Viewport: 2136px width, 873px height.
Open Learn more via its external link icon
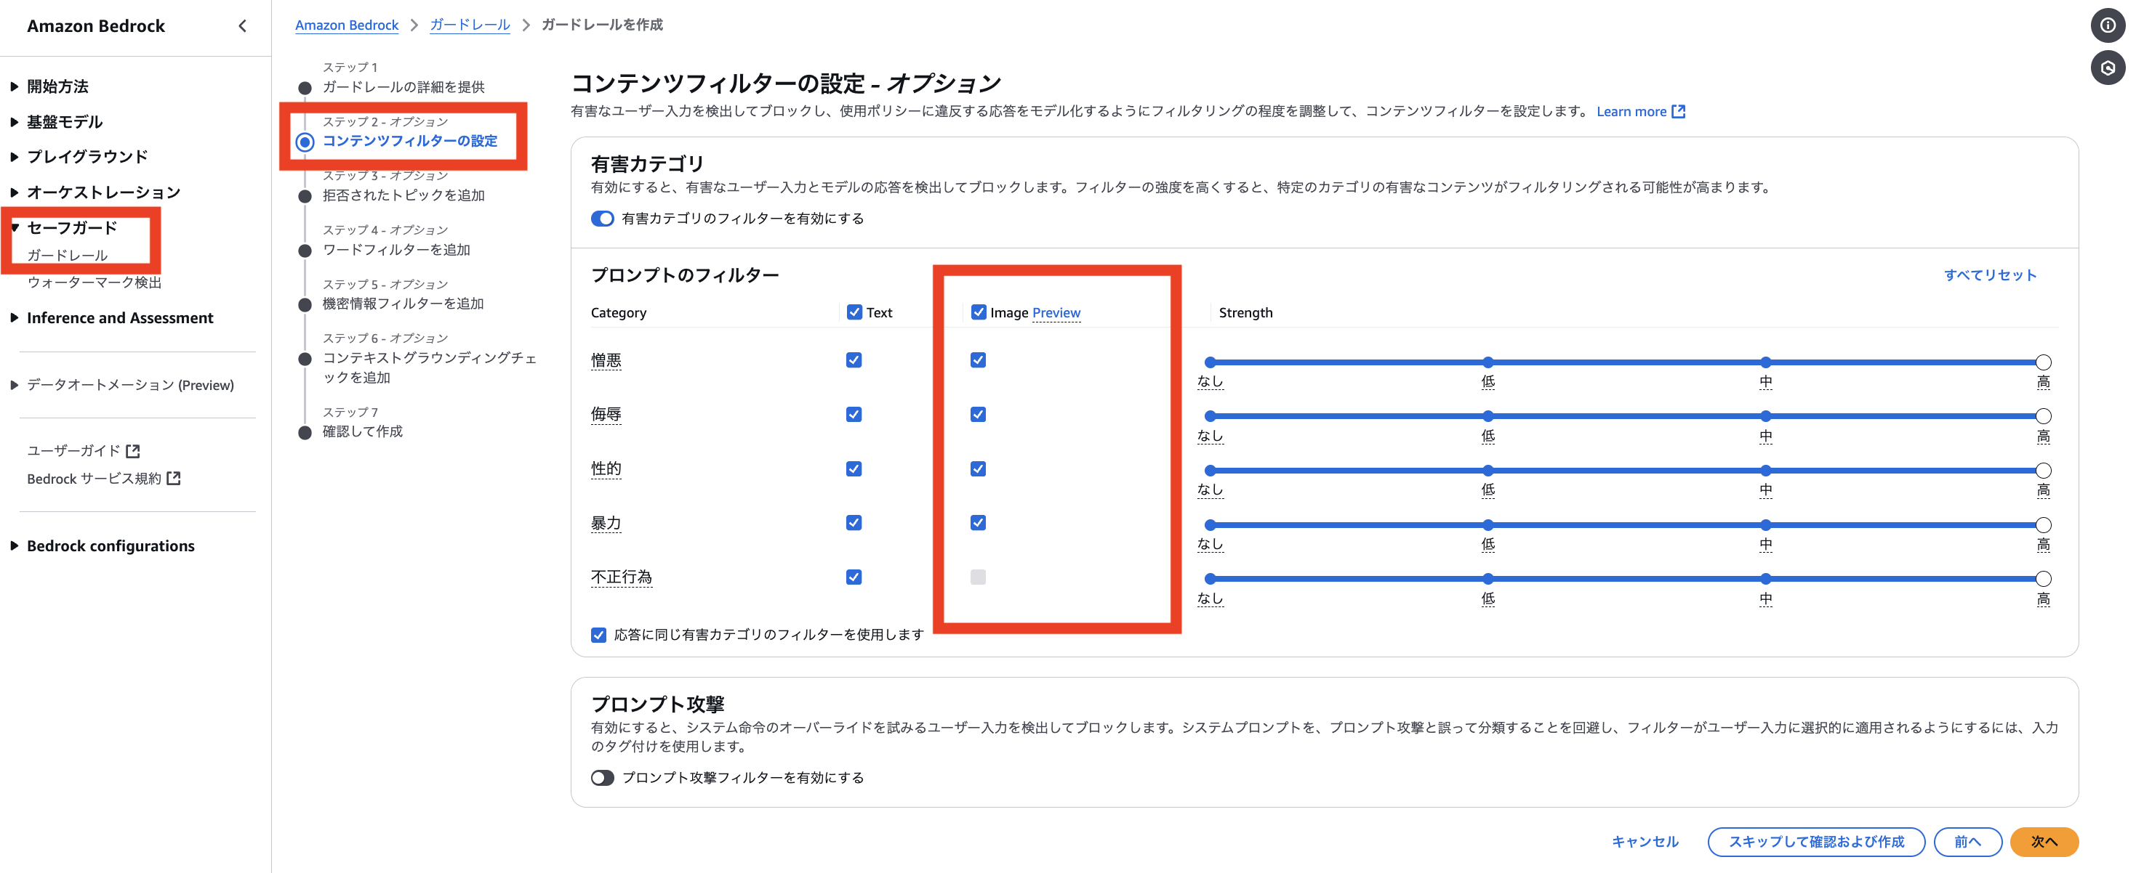[1678, 111]
